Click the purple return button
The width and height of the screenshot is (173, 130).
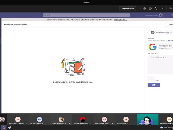pos(154,85)
